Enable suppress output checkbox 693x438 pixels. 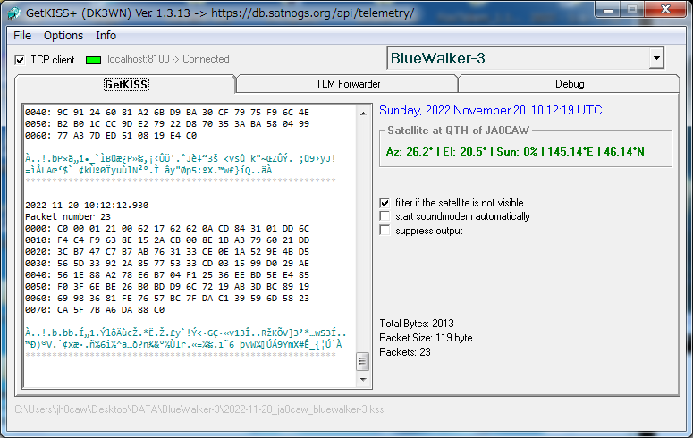(385, 231)
